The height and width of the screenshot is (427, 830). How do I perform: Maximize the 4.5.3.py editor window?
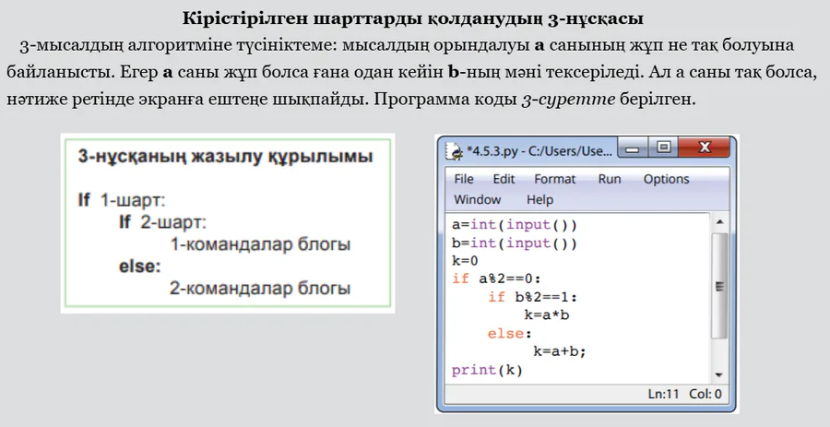point(663,148)
